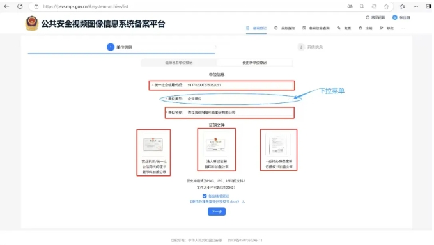Open the browser three-dots settings menu
Image resolution: width=434 pixels, height=245 pixels.
415,6
